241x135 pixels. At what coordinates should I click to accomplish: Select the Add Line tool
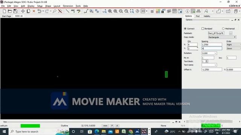(67, 11)
